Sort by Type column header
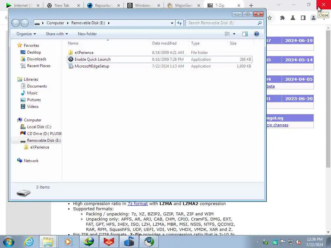Screen dimensions: 331x248 click(208, 43)
